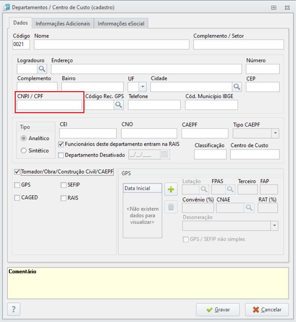Click the Cód. Município IBGE field
Image resolution: width=296 pixels, height=322 pixels.
point(212,105)
